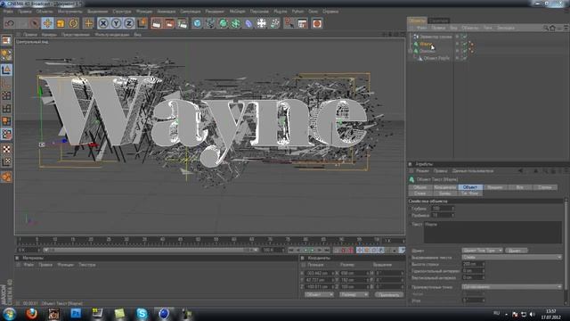Toggle the Y axis lock
Viewport: 570px width, 321px height.
[116, 23]
